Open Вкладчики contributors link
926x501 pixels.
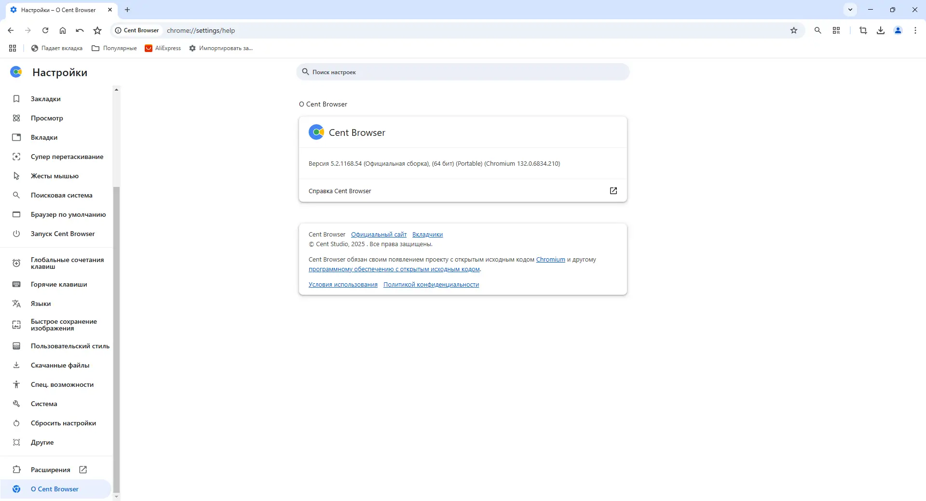pyautogui.click(x=427, y=235)
